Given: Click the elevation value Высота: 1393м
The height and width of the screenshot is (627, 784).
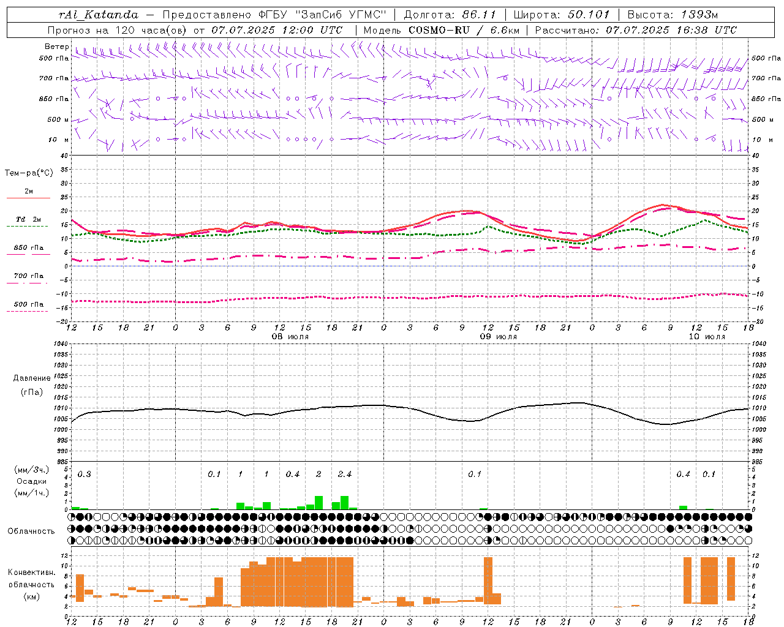Looking at the screenshot, I should click(673, 15).
